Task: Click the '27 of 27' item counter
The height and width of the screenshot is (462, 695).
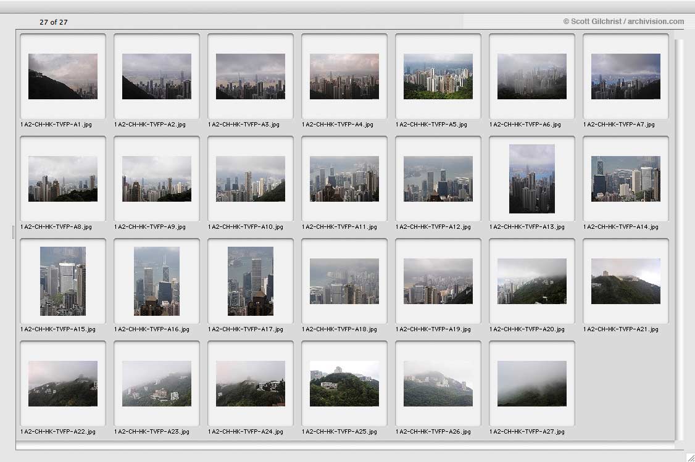Action: click(x=54, y=22)
